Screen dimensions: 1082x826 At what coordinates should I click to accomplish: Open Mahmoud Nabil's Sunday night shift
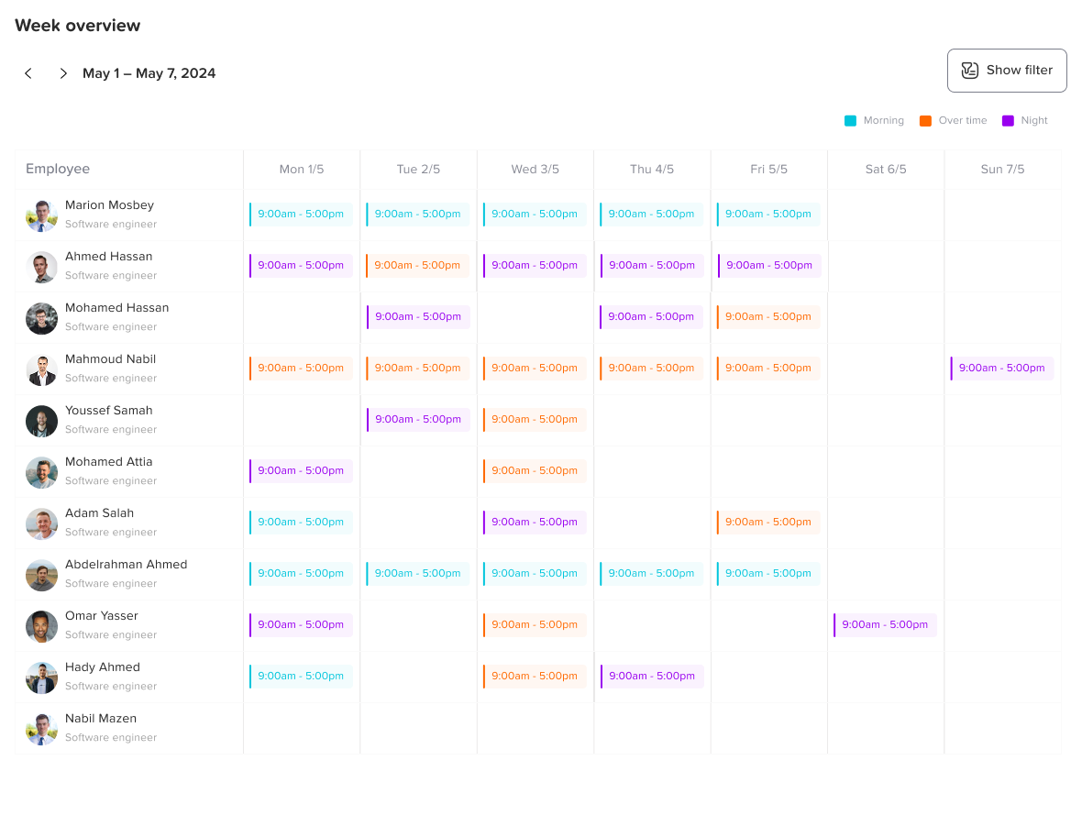click(x=1001, y=369)
